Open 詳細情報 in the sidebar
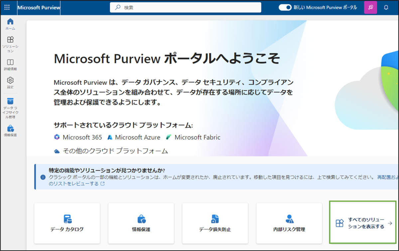The image size is (399, 251). [10, 65]
